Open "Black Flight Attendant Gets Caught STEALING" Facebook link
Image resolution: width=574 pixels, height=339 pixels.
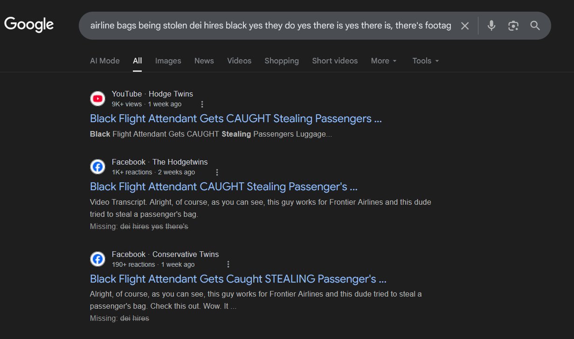tap(238, 279)
